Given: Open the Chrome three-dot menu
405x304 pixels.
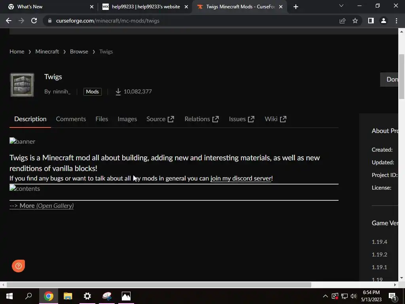Looking at the screenshot, I should pyautogui.click(x=396, y=21).
